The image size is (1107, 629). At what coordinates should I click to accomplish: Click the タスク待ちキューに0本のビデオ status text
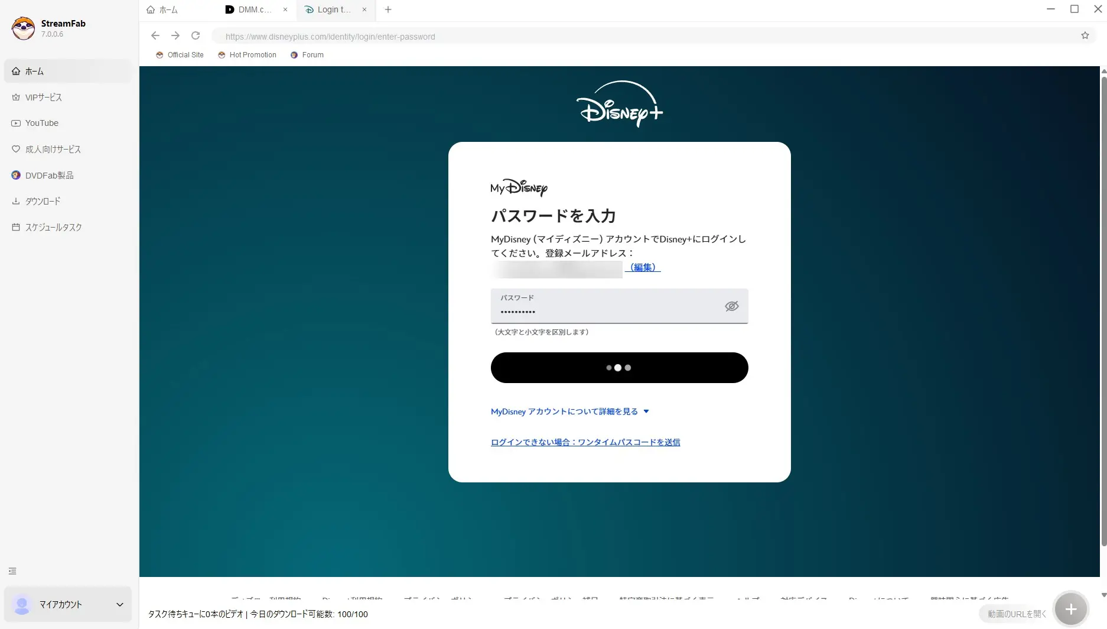(196, 614)
